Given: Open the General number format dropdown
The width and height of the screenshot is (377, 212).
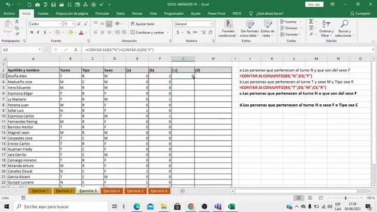Looking at the screenshot, I should click(x=211, y=24).
